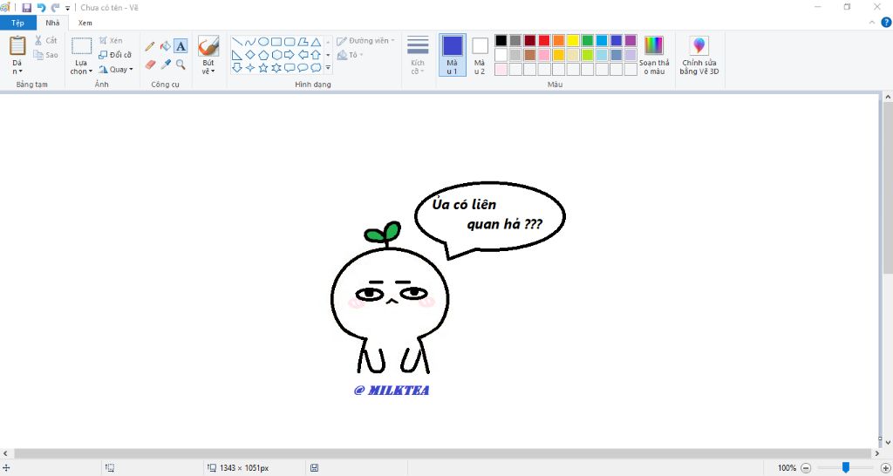Choose the Four-point star shape
893x476 pixels.
[250, 68]
